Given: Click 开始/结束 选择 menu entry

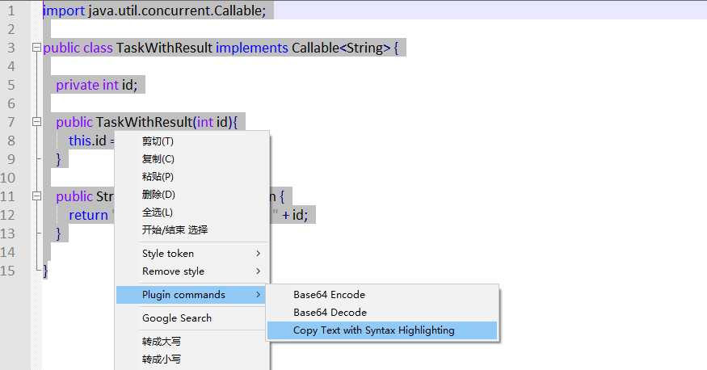Looking at the screenshot, I should pos(175,230).
